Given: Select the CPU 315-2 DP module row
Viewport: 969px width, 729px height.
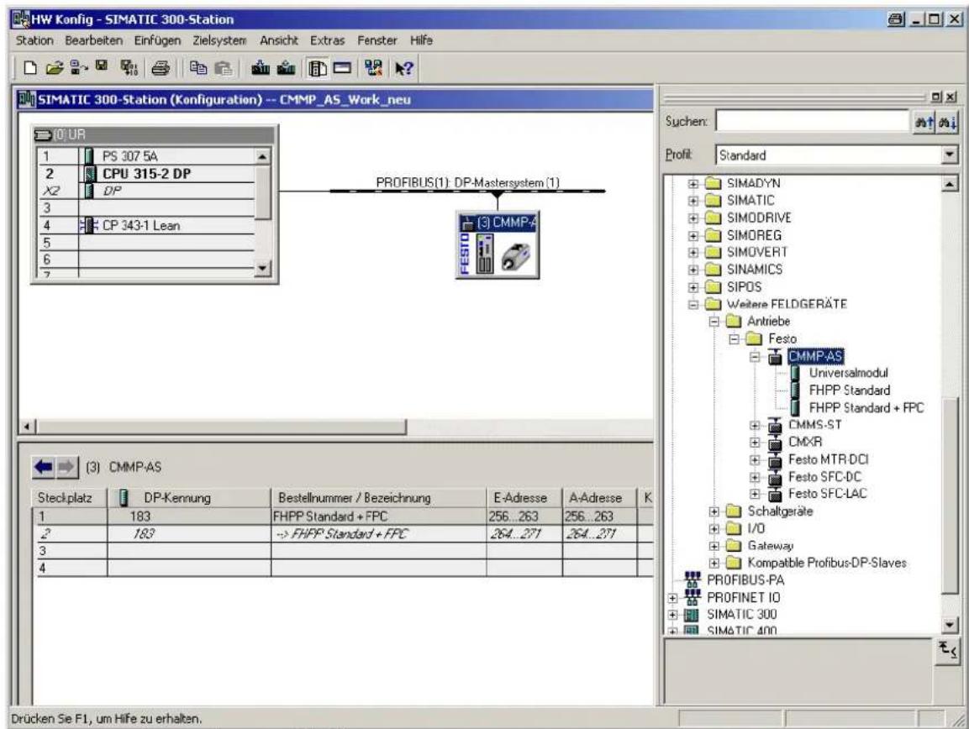Looking at the screenshot, I should (x=145, y=174).
